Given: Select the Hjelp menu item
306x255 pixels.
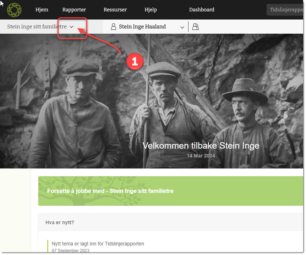Looking at the screenshot, I should 151,10.
